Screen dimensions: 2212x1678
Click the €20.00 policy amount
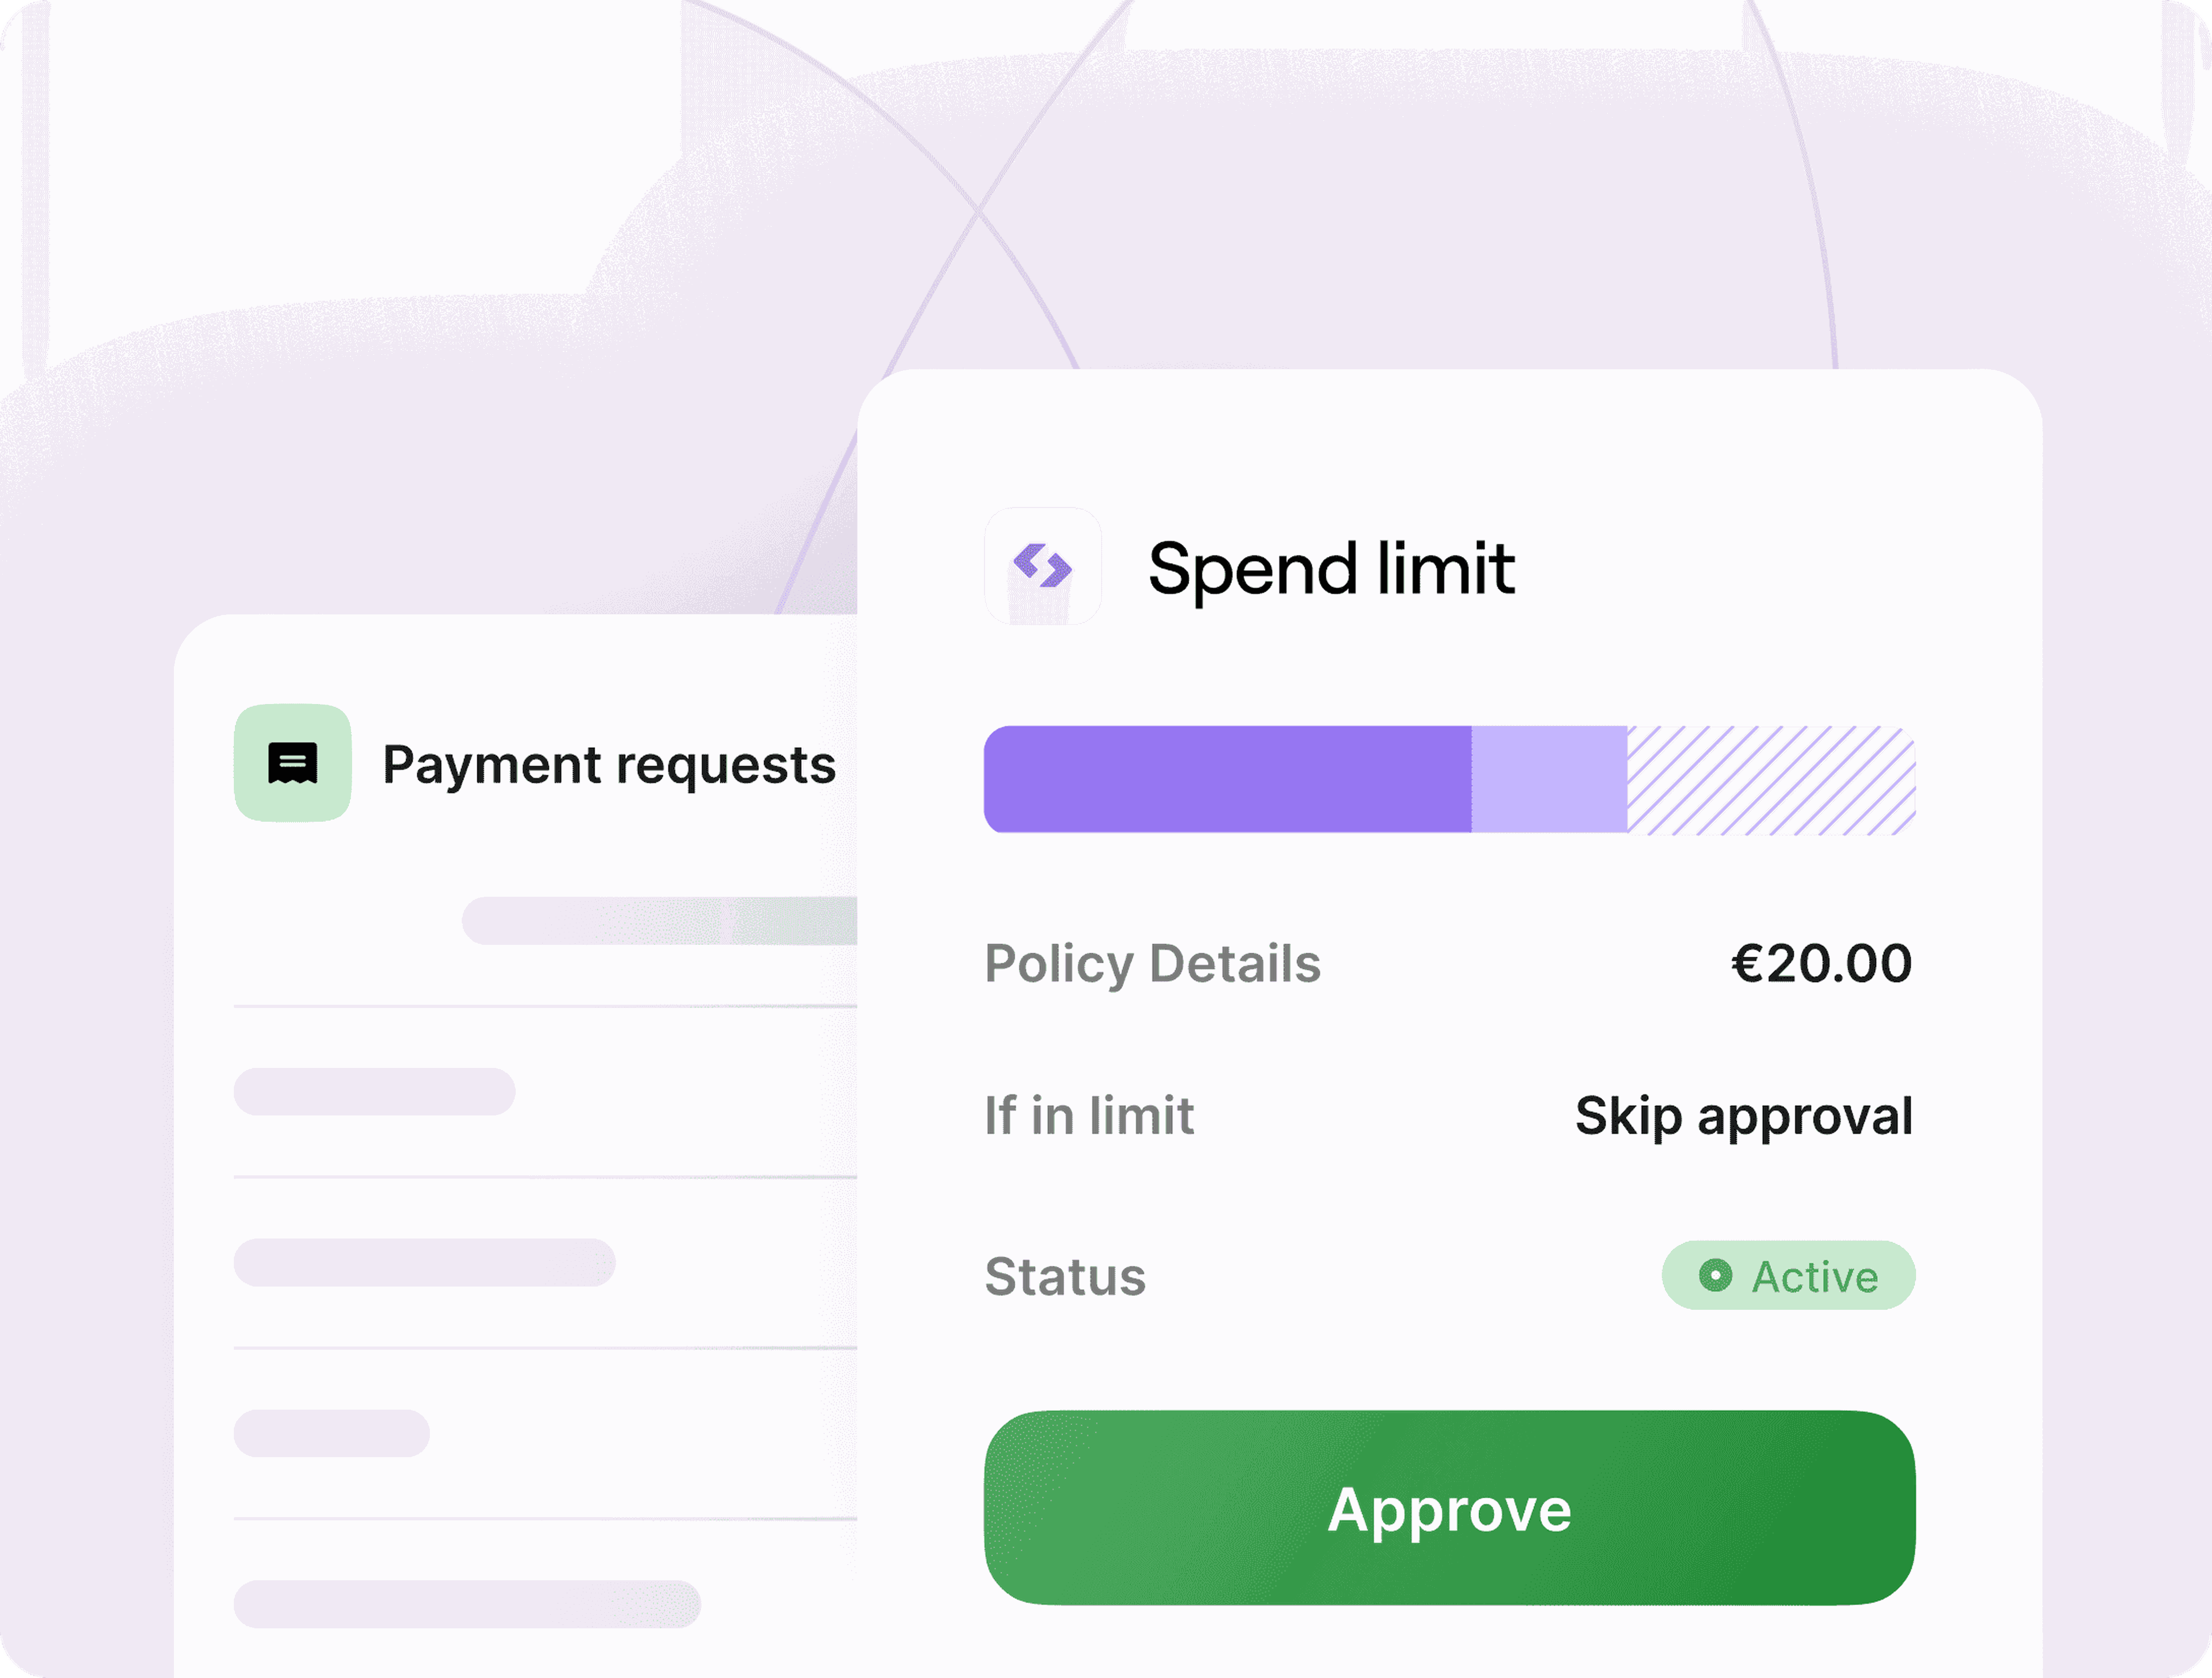click(1821, 963)
